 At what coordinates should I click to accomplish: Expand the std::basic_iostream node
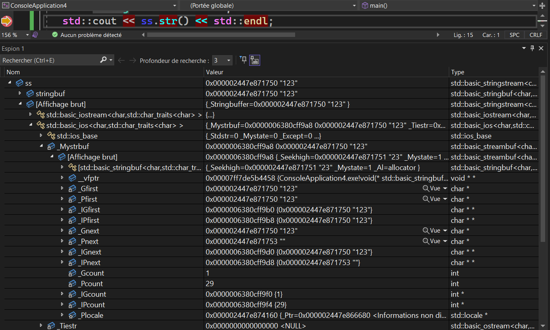(30, 114)
